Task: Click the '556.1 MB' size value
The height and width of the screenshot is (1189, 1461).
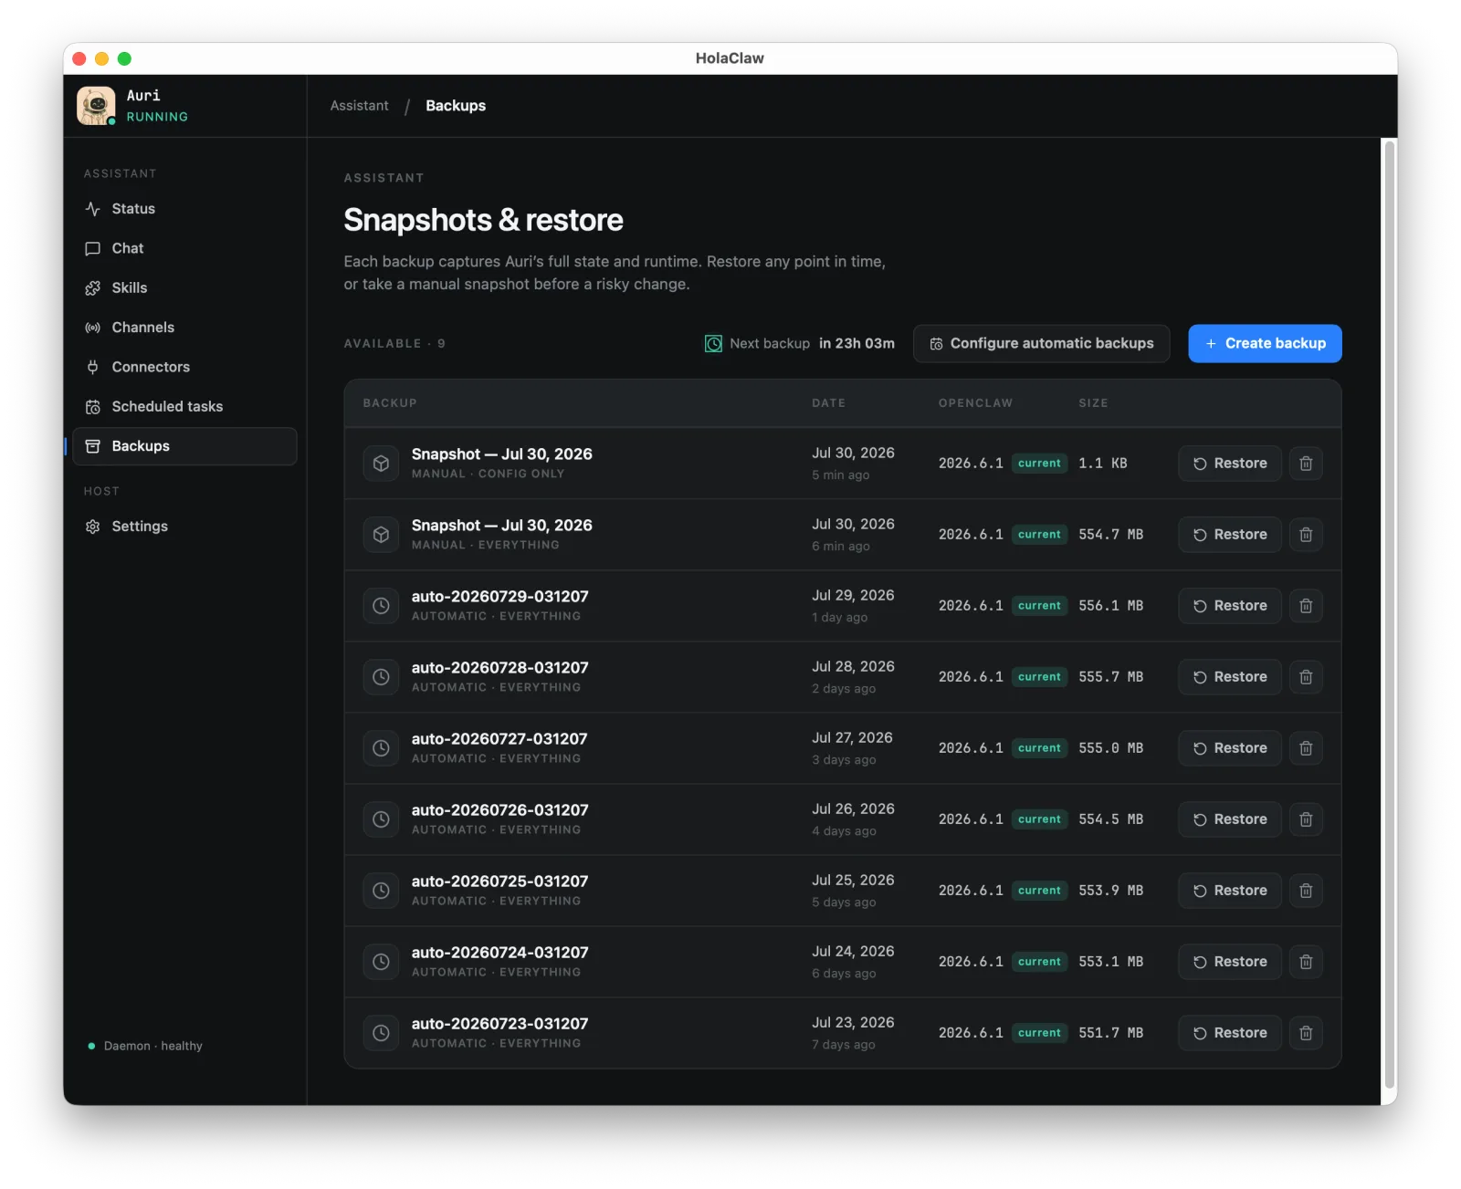Action: [x=1110, y=606]
